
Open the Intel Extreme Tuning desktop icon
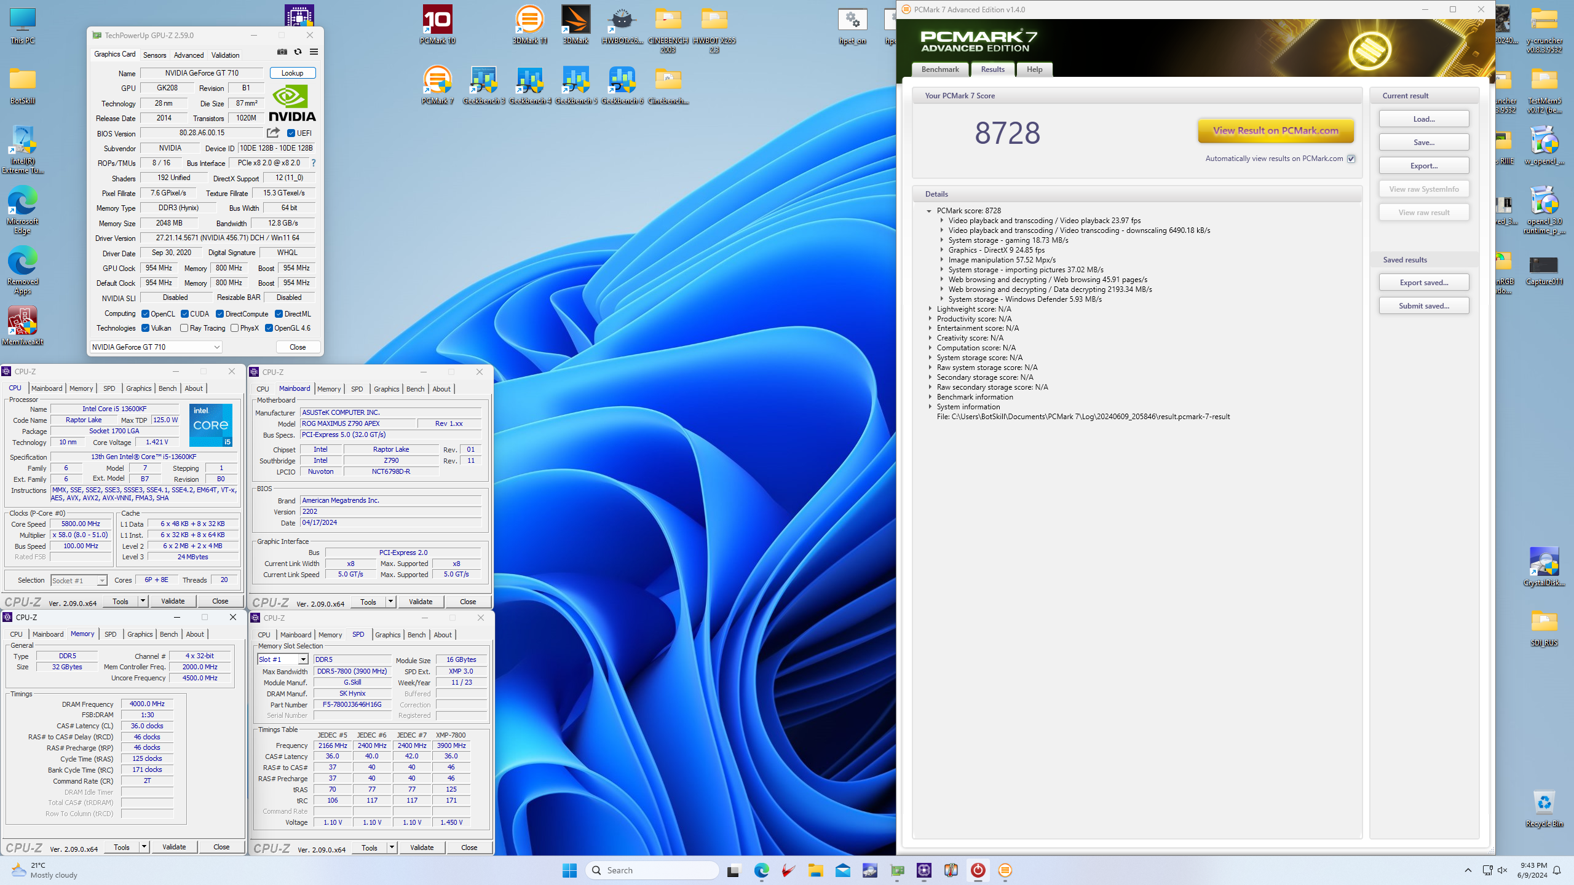coord(22,149)
